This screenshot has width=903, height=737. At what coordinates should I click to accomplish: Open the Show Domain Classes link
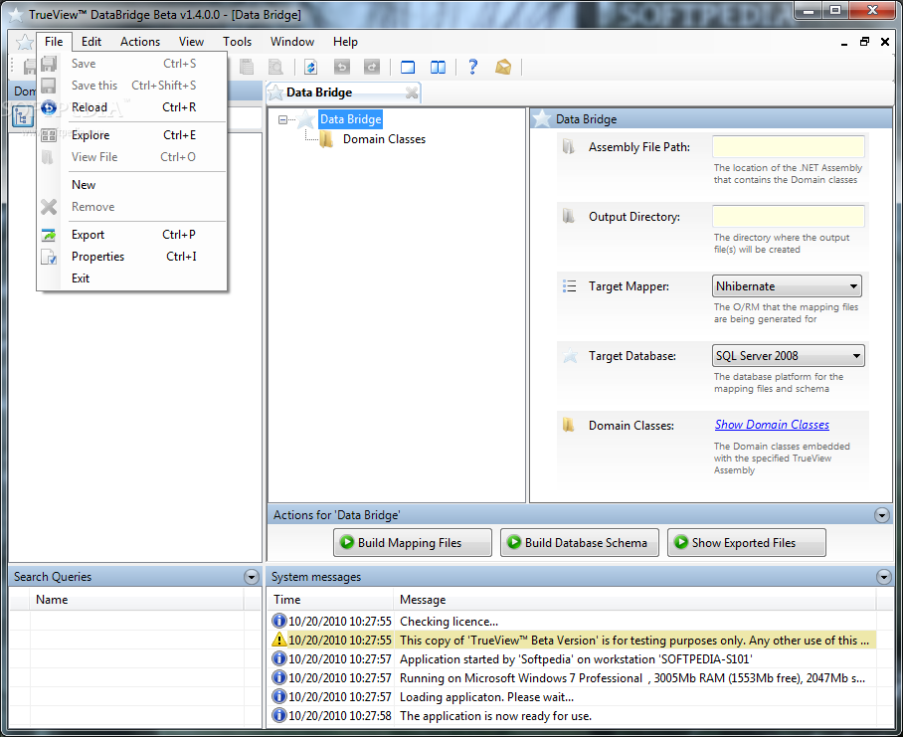pos(772,425)
